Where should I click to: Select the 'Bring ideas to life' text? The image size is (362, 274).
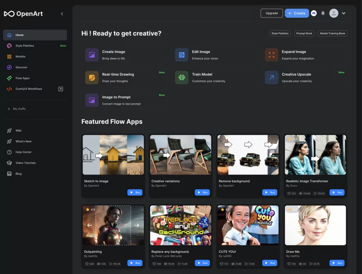coord(114,59)
